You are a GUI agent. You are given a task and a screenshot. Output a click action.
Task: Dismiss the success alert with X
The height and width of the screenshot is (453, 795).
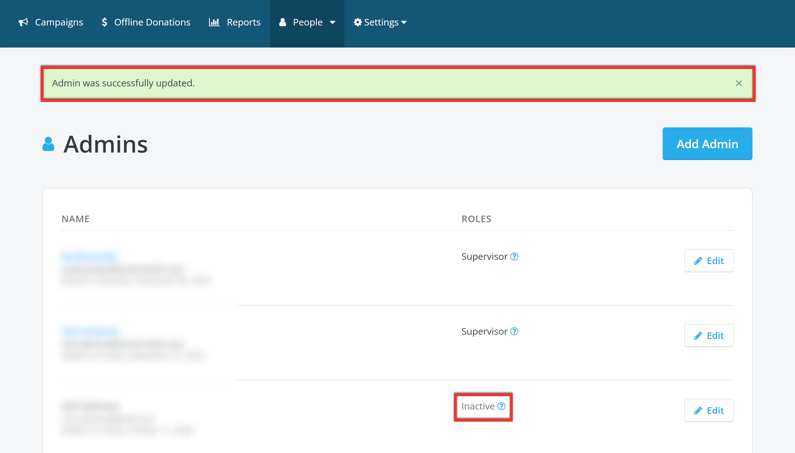pyautogui.click(x=739, y=83)
